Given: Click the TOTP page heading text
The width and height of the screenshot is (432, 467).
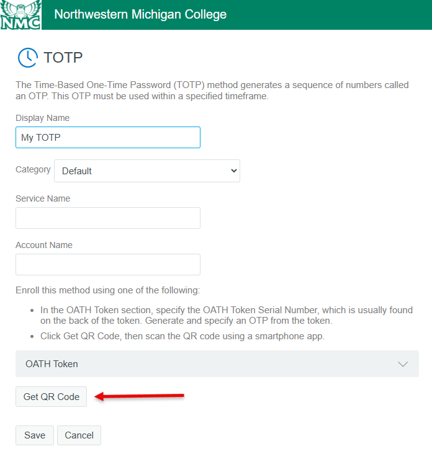Looking at the screenshot, I should [x=63, y=58].
